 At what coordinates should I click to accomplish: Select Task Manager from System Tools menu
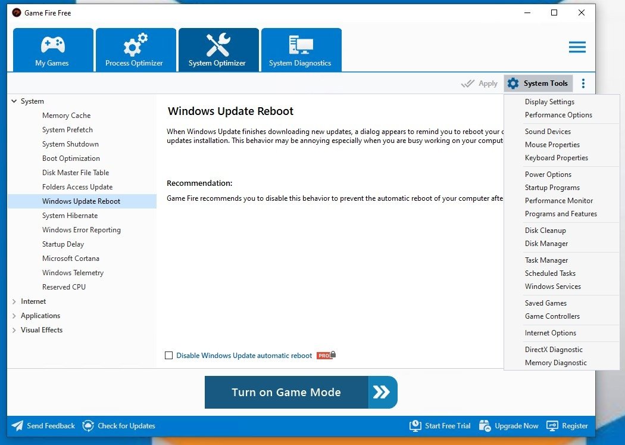[546, 260]
